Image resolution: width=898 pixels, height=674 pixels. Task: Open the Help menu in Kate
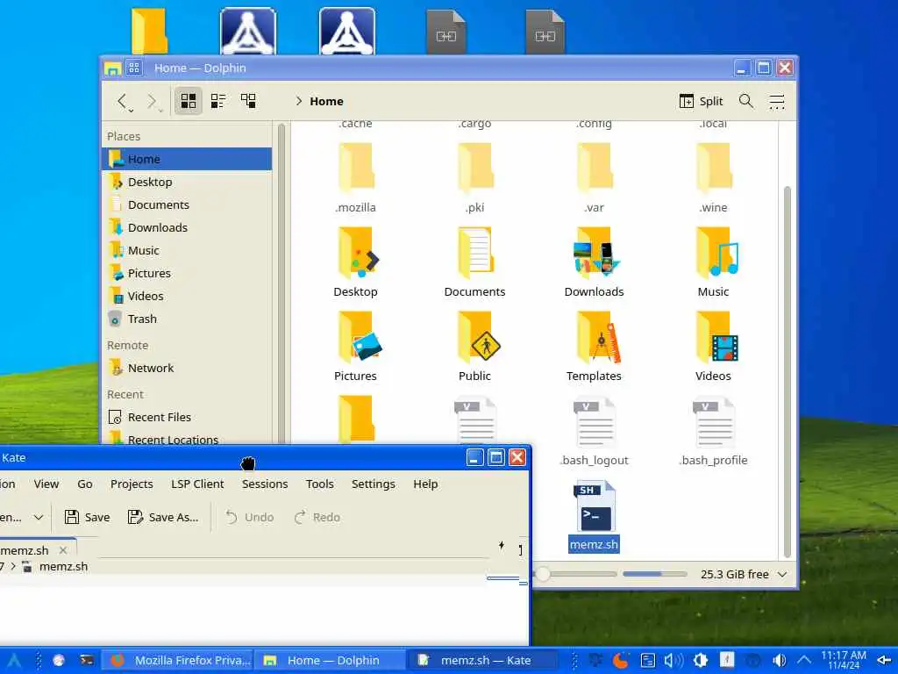[x=425, y=484]
